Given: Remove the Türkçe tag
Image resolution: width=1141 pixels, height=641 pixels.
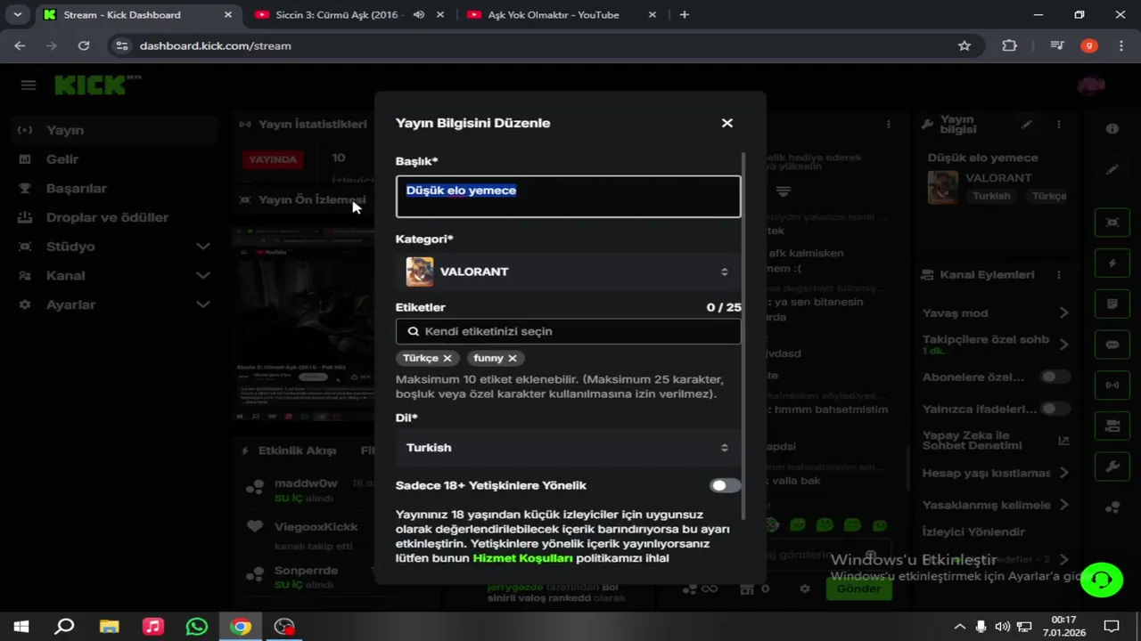Looking at the screenshot, I should point(447,358).
